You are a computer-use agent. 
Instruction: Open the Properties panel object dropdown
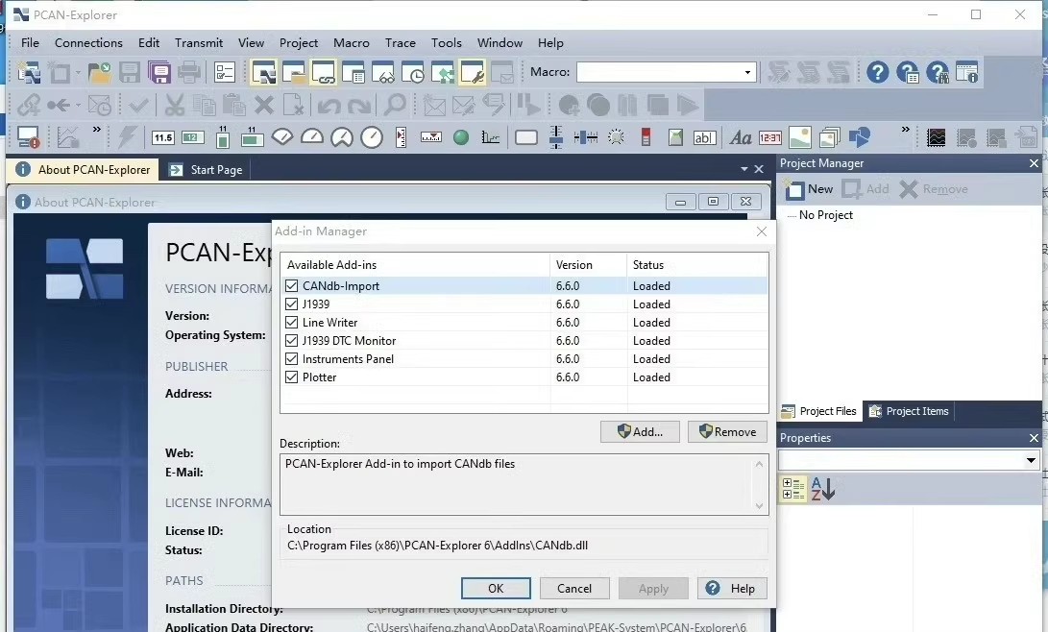tap(1031, 460)
